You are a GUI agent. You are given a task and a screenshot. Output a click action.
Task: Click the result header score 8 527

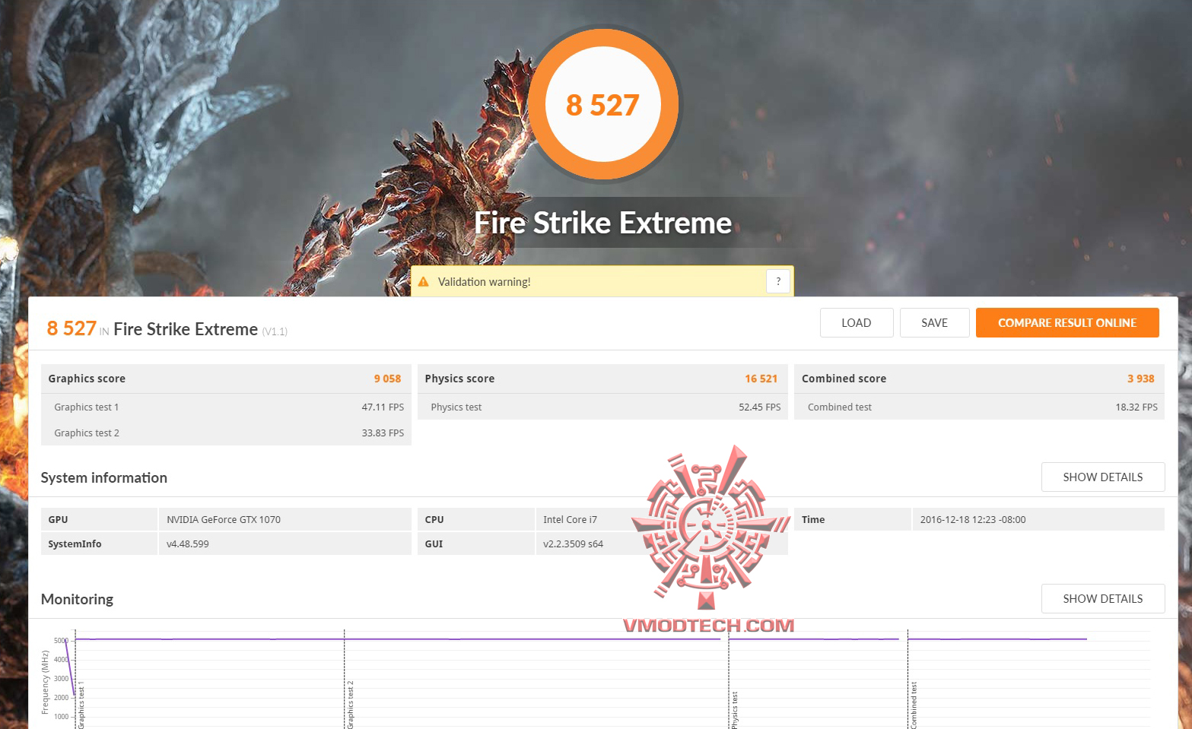point(72,328)
